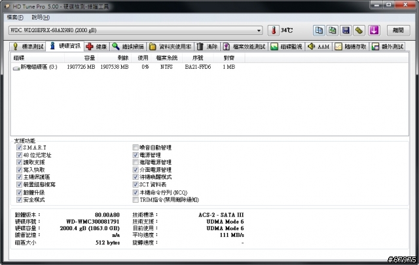Click the purple download arrow icon
This screenshot has height=265, width=419.
pyautogui.click(x=374, y=30)
